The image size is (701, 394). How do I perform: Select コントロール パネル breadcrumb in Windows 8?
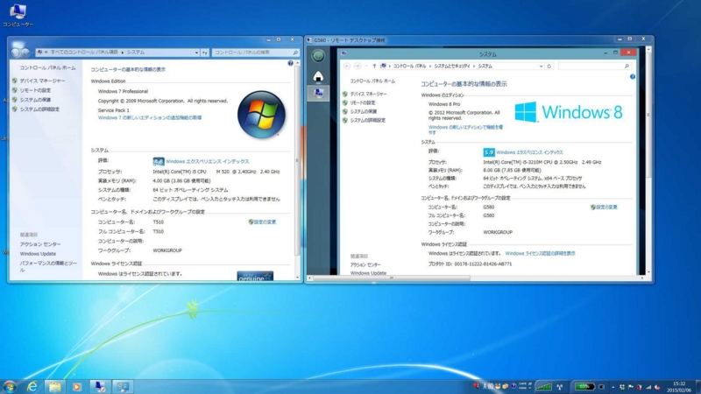409,67
